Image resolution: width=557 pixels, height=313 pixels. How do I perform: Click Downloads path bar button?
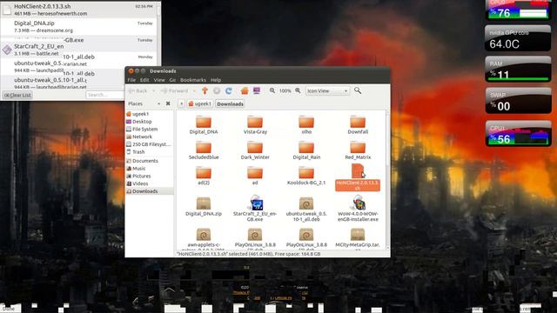230,104
